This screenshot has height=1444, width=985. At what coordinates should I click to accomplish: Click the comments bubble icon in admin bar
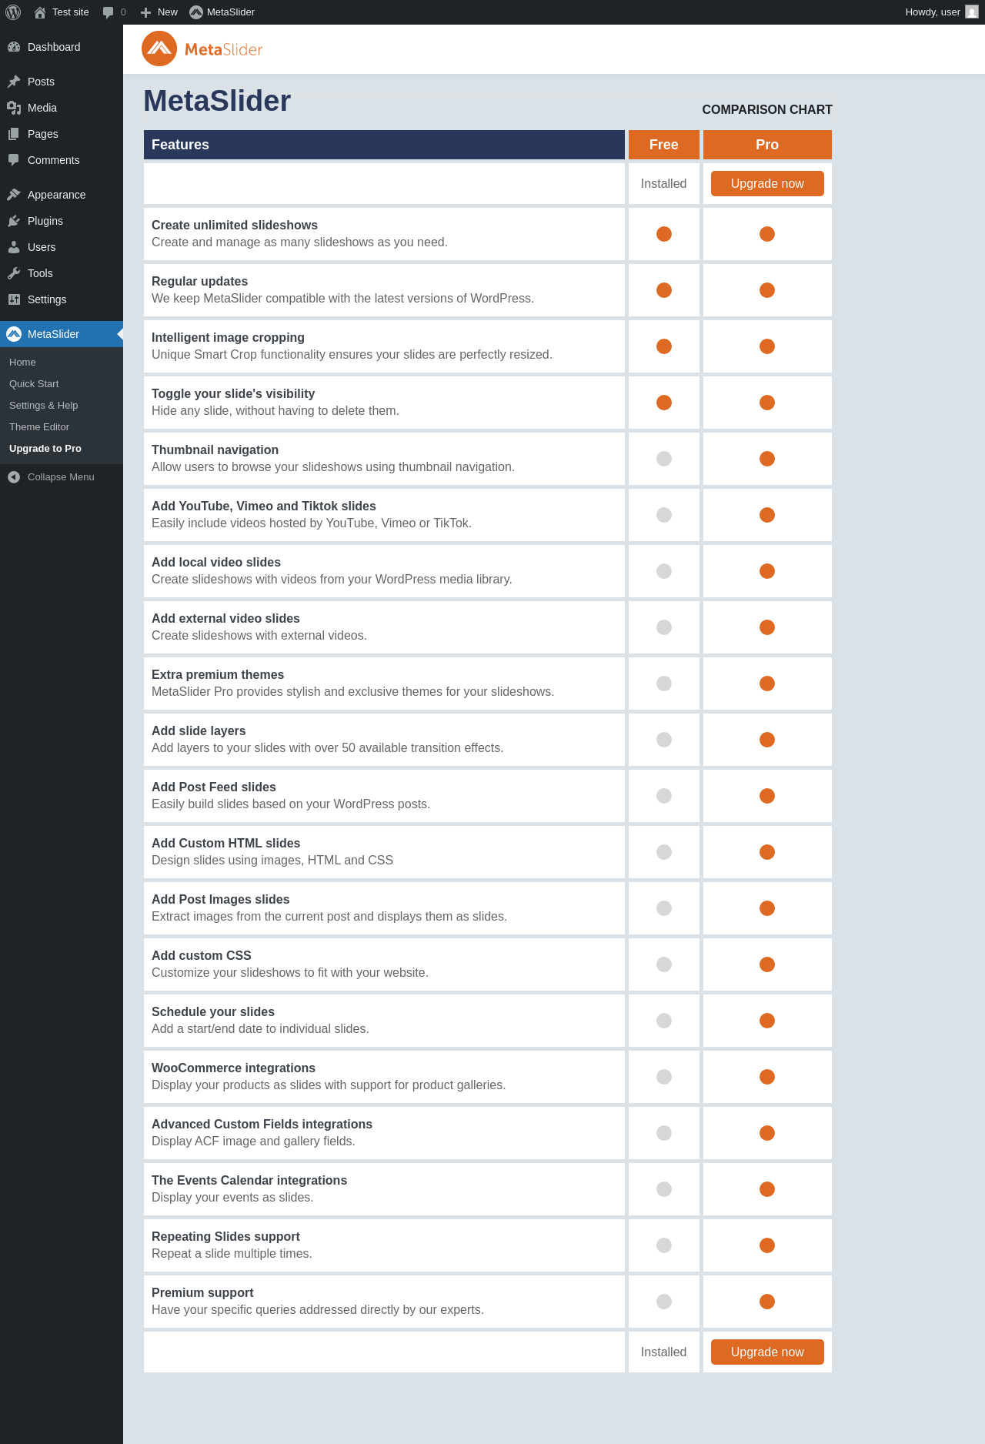pyautogui.click(x=108, y=12)
